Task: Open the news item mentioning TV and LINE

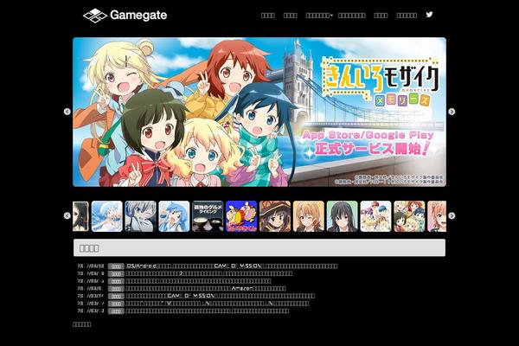Action: 217,304
